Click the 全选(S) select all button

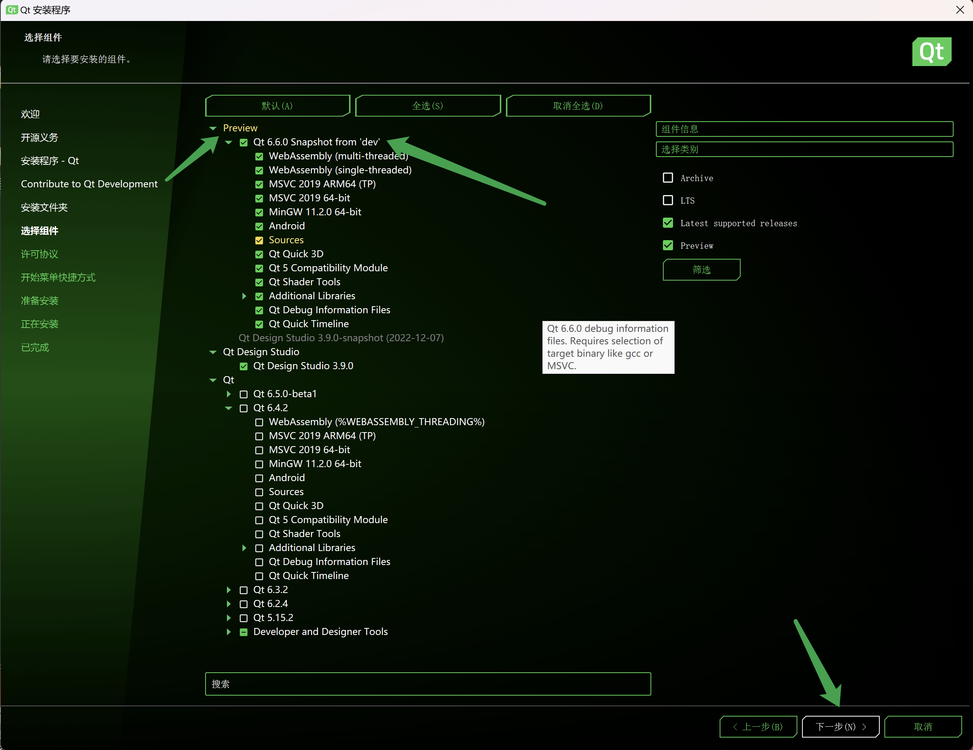428,106
